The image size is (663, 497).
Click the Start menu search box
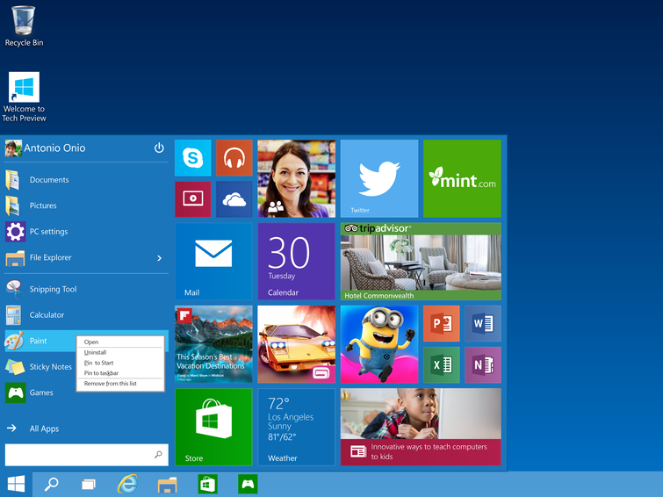click(87, 455)
